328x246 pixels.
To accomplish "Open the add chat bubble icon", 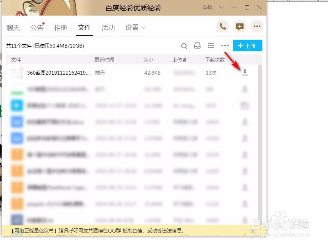I will coord(240,27).
